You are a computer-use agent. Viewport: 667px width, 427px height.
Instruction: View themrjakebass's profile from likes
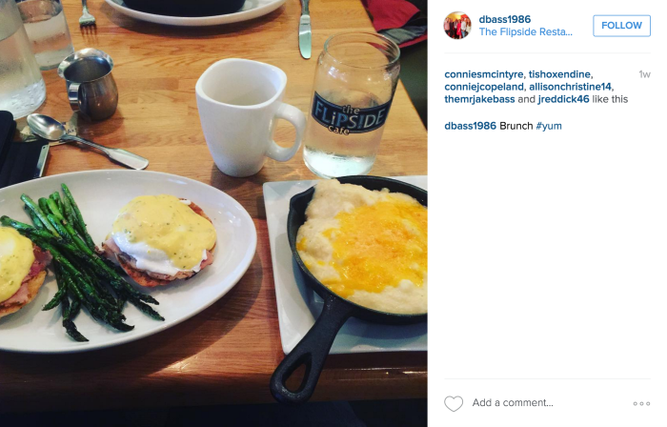(479, 99)
